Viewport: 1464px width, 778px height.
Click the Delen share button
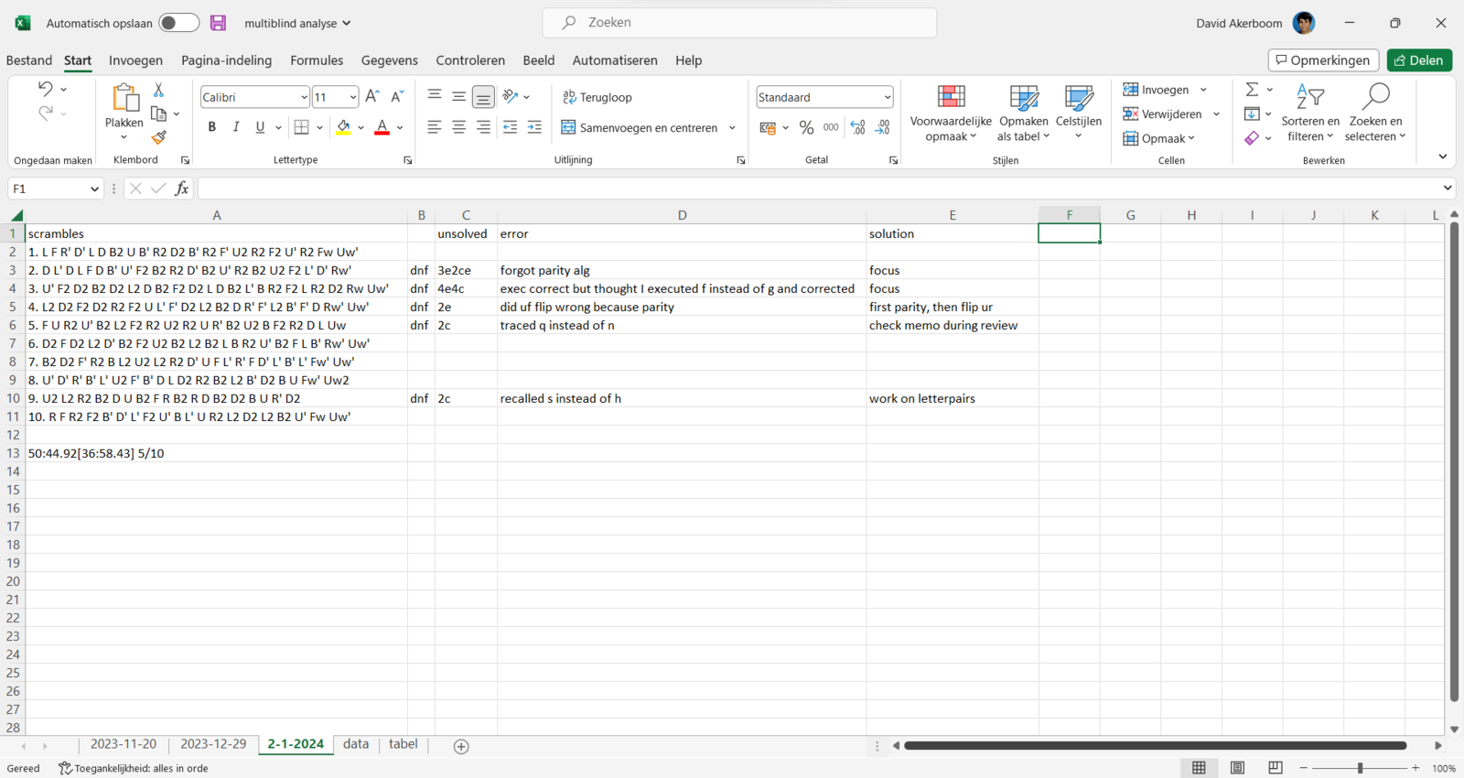click(1419, 60)
